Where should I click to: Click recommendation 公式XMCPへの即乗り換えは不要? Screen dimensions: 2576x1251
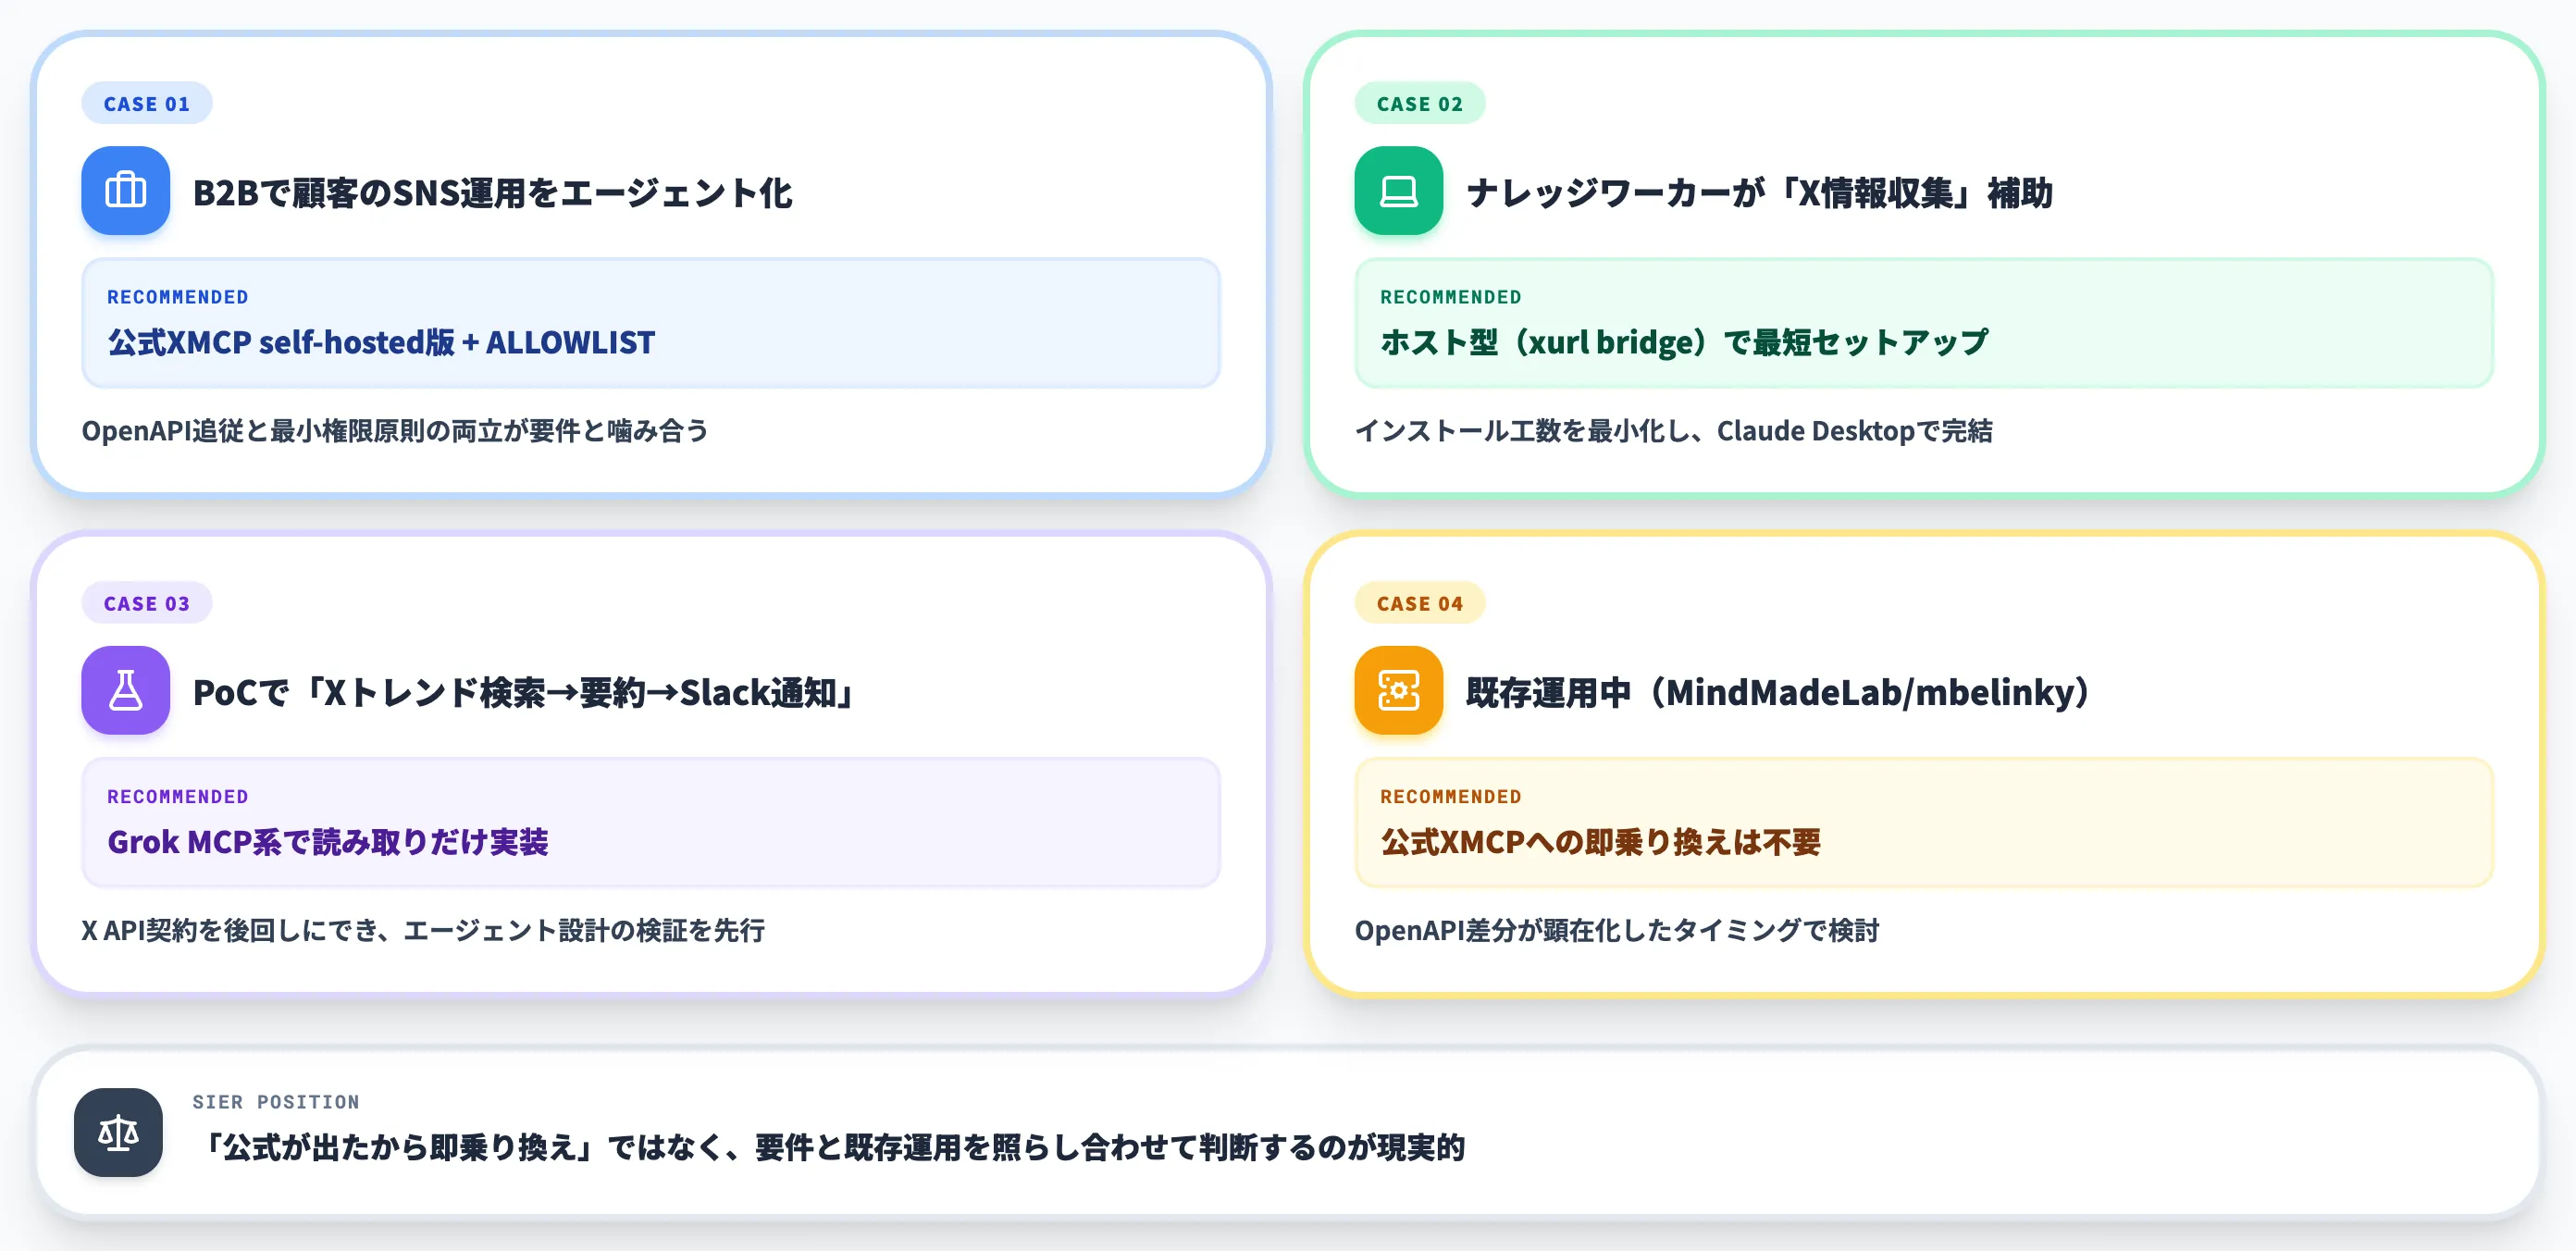tap(1600, 842)
